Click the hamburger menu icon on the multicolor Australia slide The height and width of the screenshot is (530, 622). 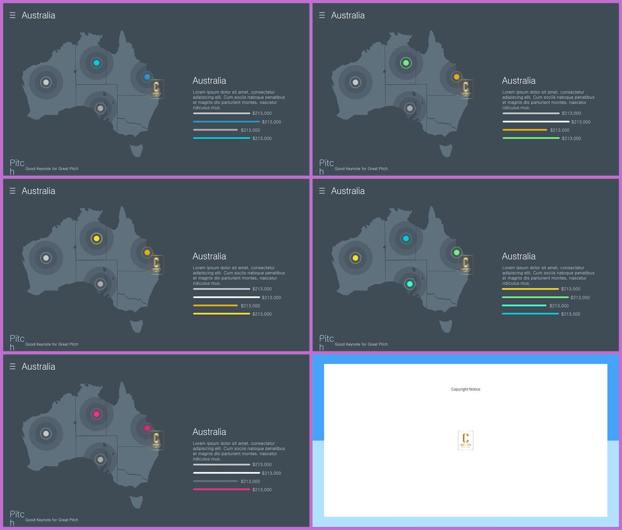[x=322, y=191]
